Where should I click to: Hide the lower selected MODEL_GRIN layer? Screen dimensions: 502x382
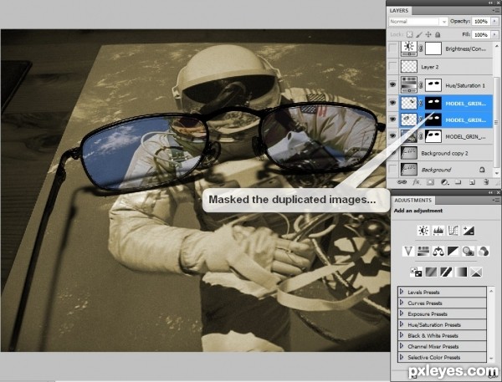click(392, 120)
